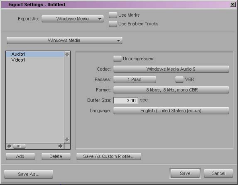
Task: Enable the Use Marks checkbox
Action: (113, 15)
